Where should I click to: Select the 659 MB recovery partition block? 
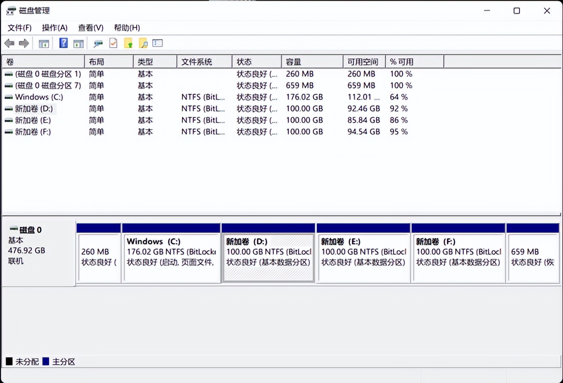point(533,258)
